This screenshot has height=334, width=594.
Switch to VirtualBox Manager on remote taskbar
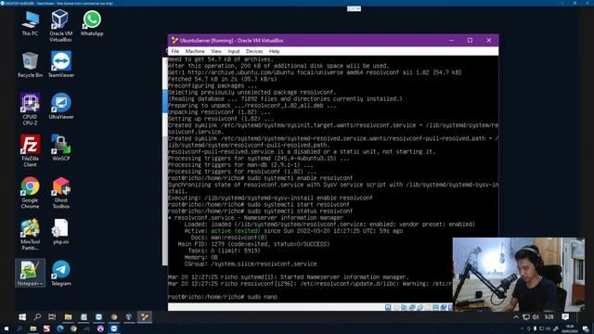click(x=129, y=316)
